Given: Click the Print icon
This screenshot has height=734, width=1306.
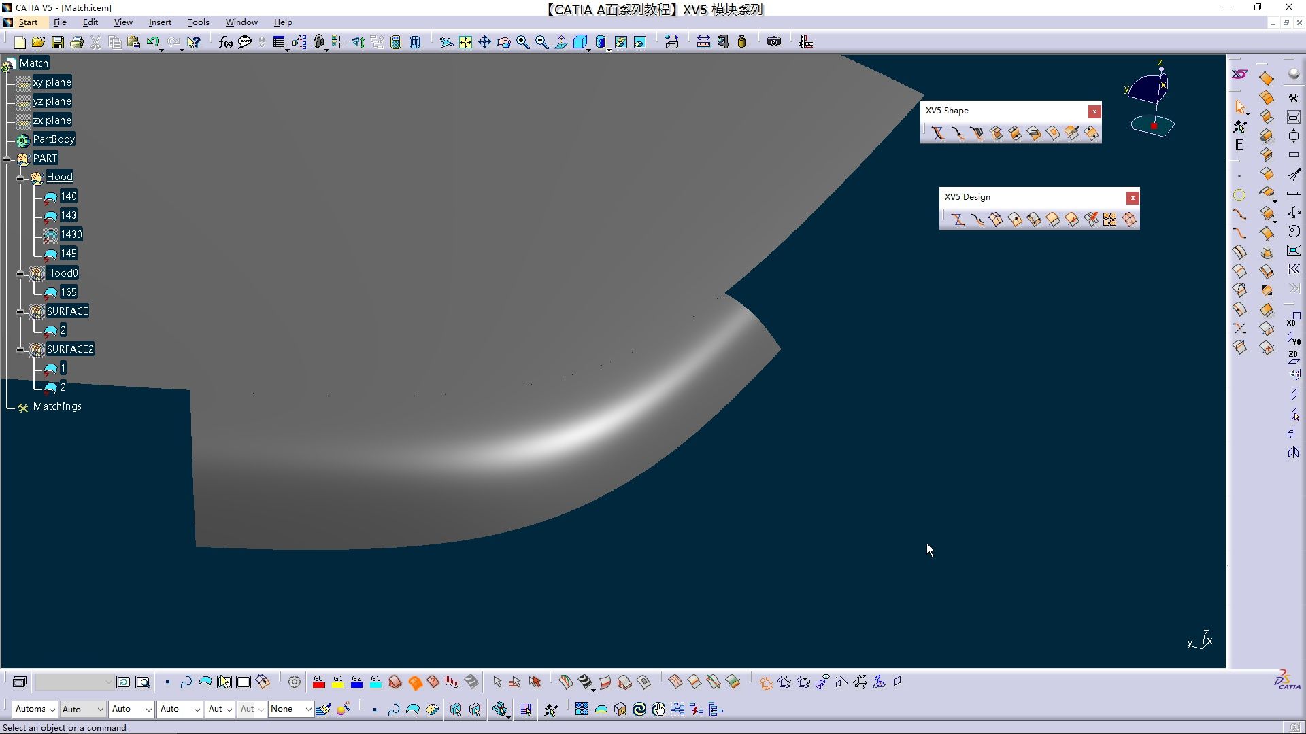Looking at the screenshot, I should (77, 42).
